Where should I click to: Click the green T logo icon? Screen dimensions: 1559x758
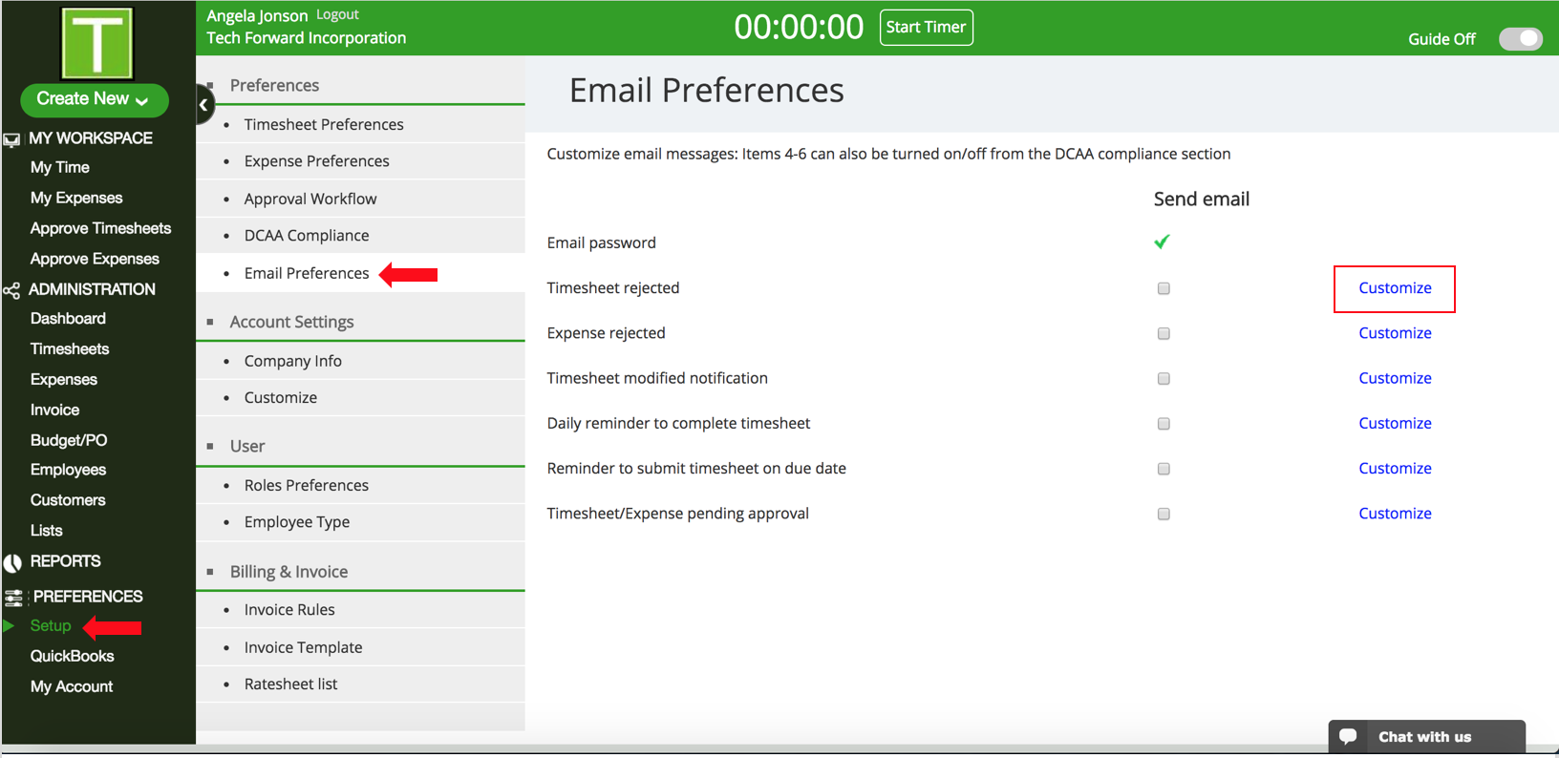pyautogui.click(x=96, y=43)
